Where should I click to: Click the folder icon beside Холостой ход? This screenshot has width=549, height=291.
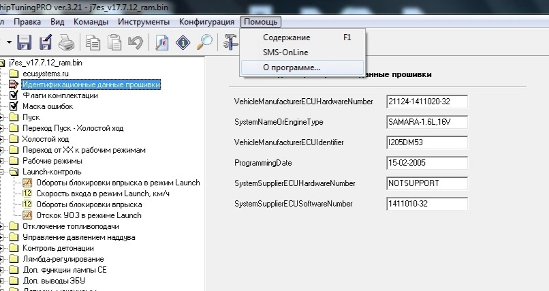14,139
